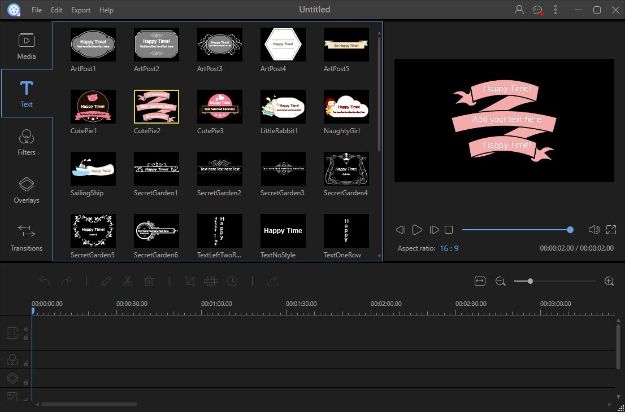Change the 16:9 aspect ratio setting

(449, 248)
